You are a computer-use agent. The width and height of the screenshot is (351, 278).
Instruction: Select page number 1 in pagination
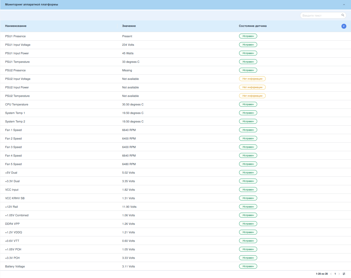[x=335, y=274]
